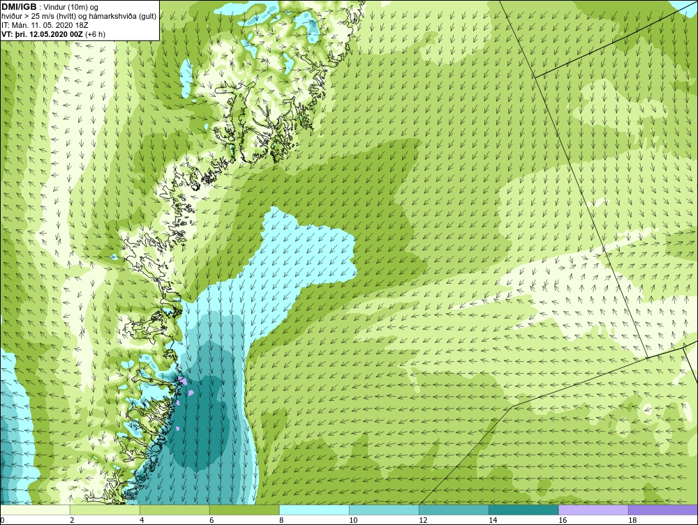
Task: Click the 6–8 m/s green legend swatch
Action: coord(244,510)
